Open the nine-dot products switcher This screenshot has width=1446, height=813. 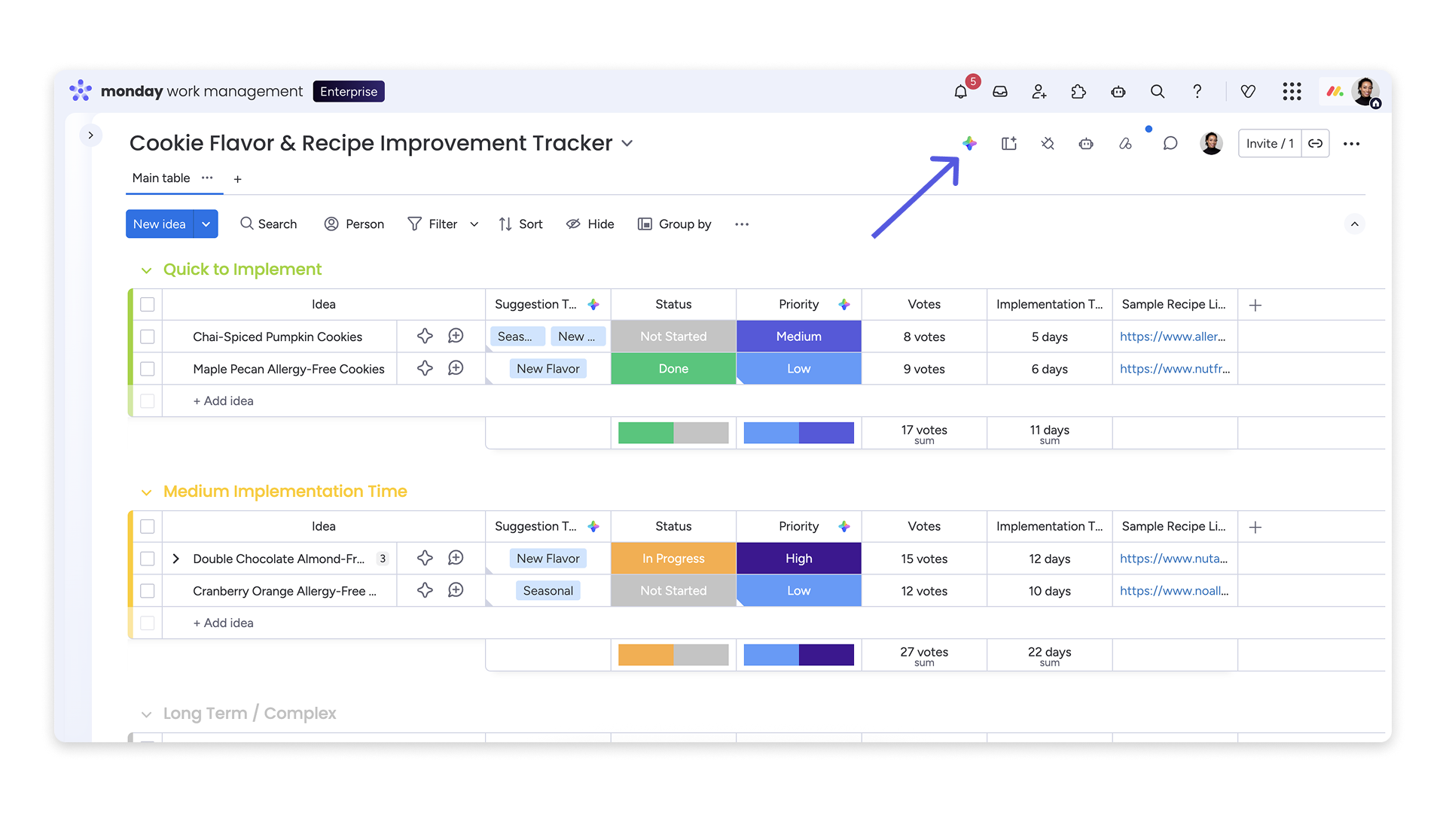point(1292,92)
